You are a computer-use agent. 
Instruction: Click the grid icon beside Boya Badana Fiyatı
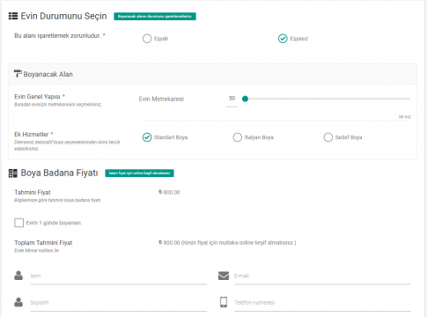13,173
